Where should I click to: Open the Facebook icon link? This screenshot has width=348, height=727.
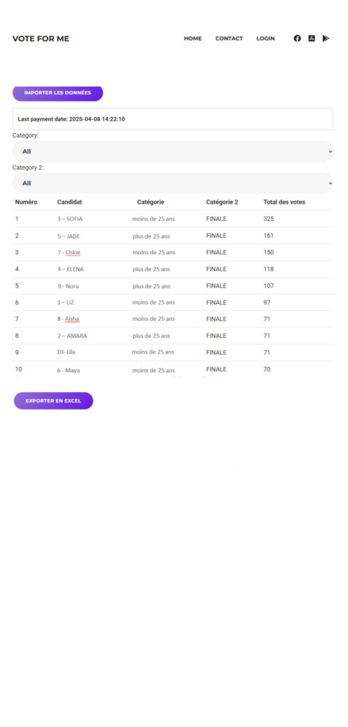tap(297, 38)
